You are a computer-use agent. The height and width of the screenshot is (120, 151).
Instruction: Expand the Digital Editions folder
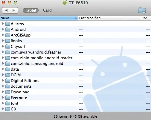[3, 80]
